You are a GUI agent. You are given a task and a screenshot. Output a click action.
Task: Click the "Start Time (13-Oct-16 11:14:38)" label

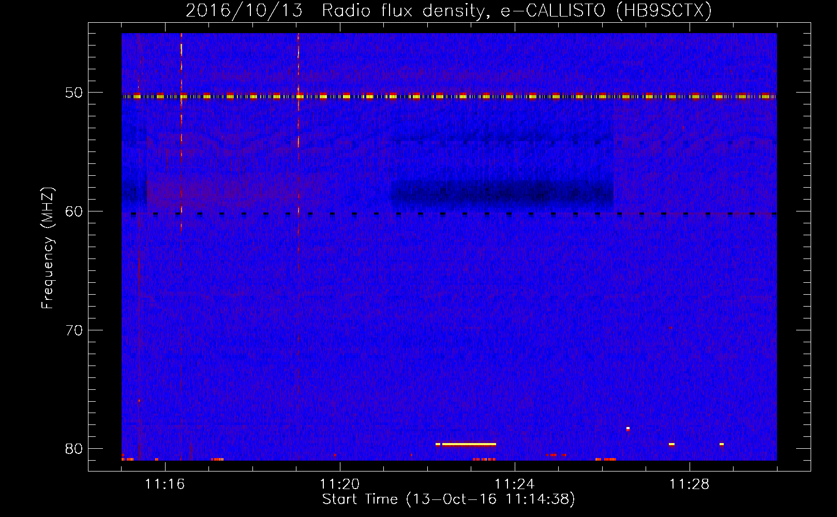click(x=449, y=499)
